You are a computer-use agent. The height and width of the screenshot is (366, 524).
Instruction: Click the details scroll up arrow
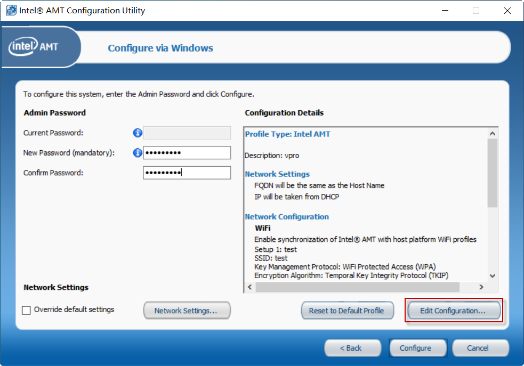[492, 134]
